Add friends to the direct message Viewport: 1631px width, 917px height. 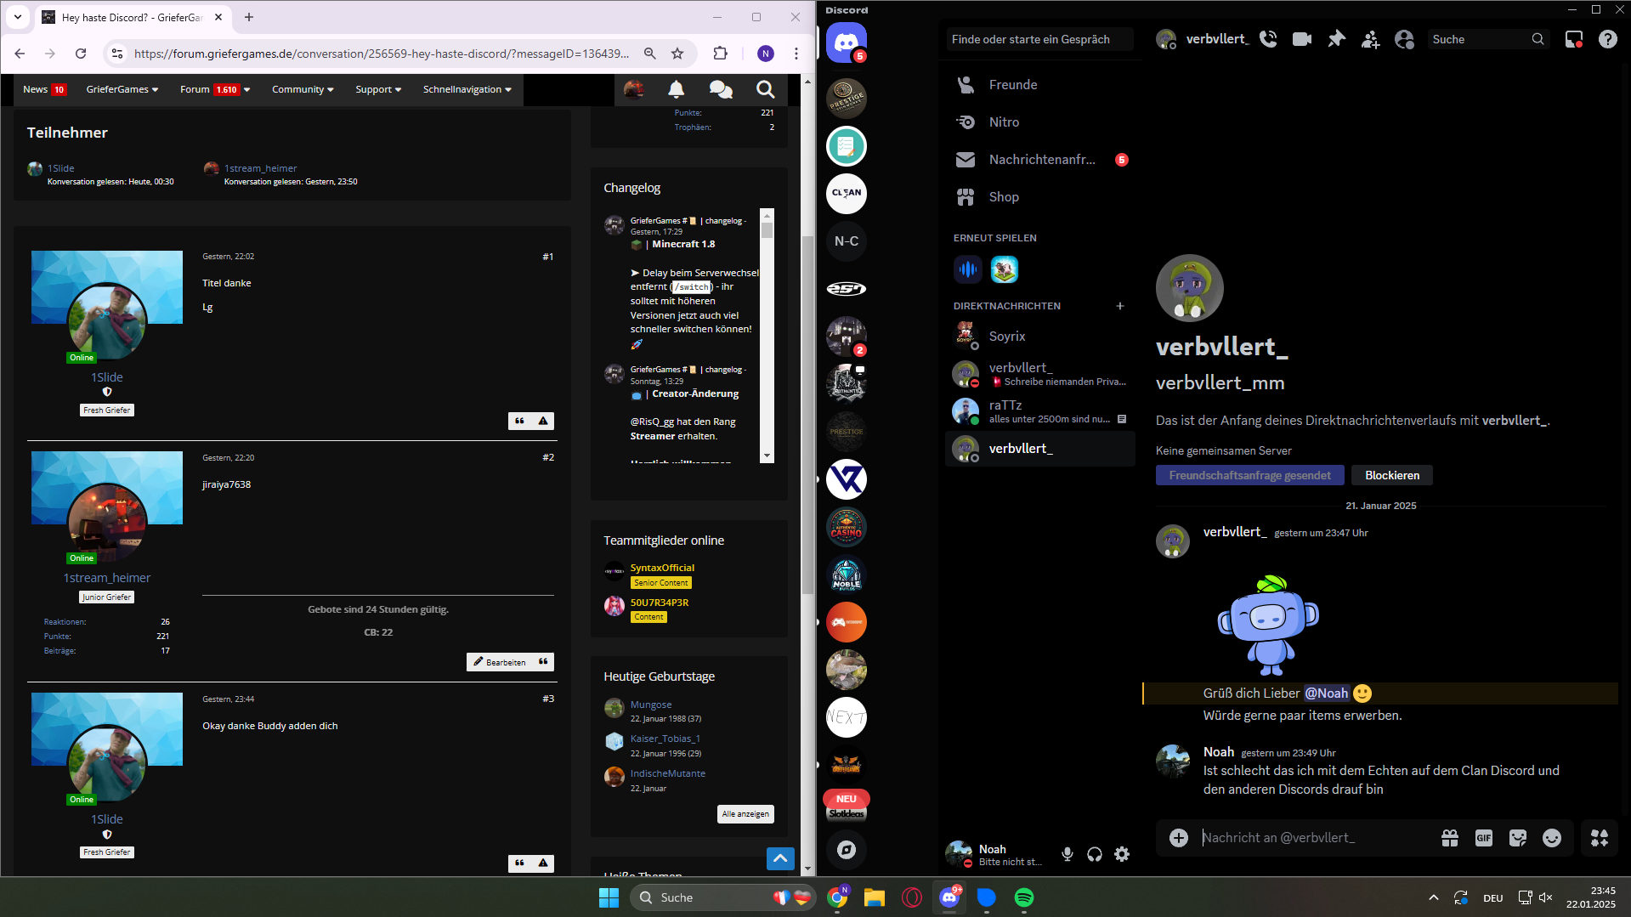pyautogui.click(x=1370, y=39)
